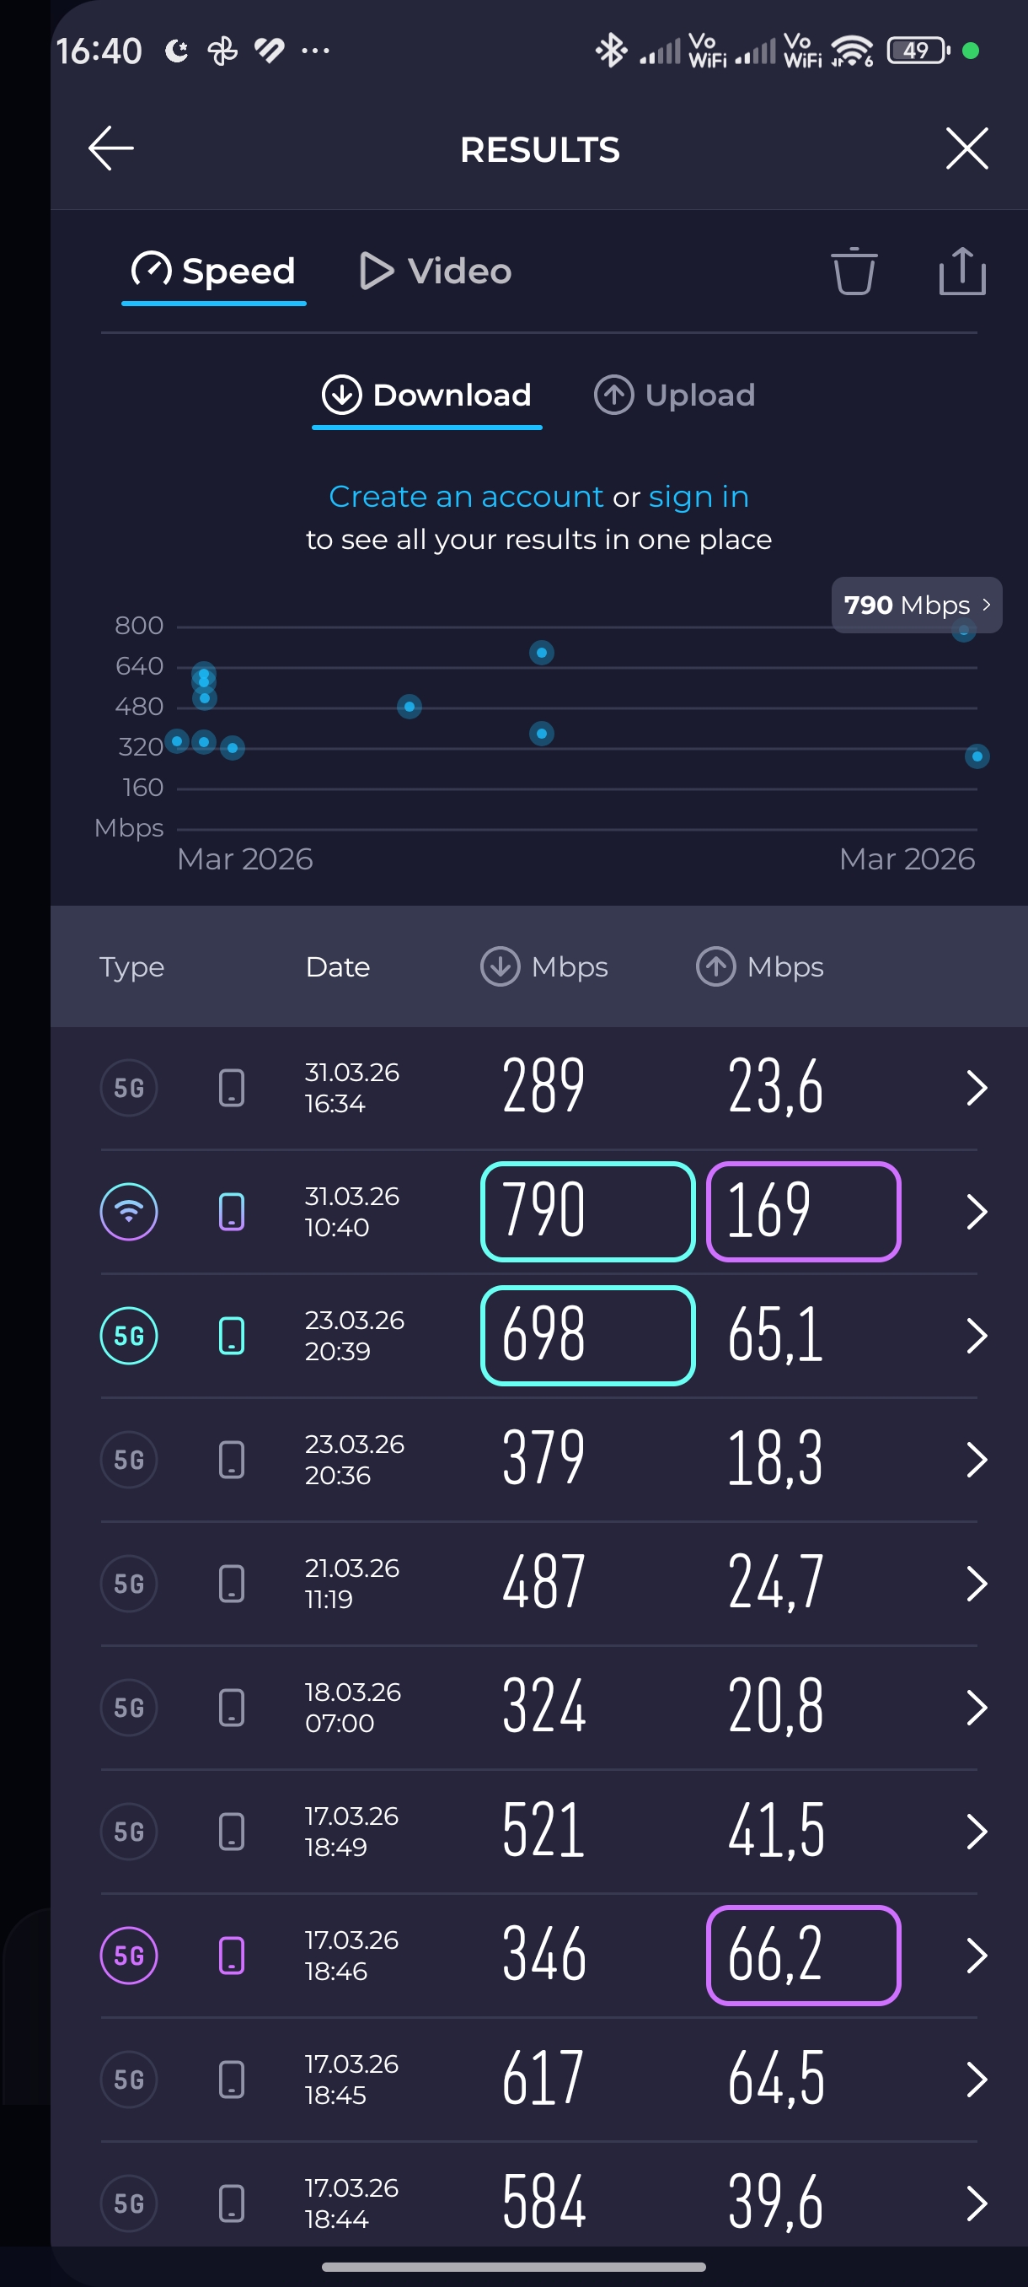Tap the Wi-Fi type icon for the 10:40 result
1028x2287 pixels.
(129, 1212)
